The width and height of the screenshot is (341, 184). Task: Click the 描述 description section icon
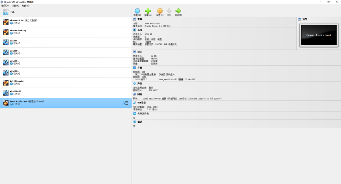click(135, 122)
